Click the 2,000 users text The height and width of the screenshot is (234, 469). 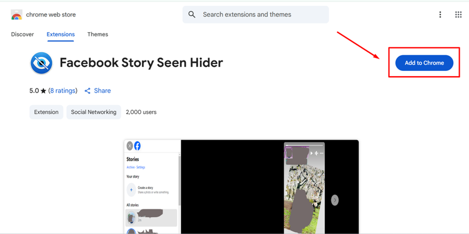(141, 112)
